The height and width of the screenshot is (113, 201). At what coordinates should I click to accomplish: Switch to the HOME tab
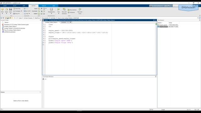coord(5,6)
